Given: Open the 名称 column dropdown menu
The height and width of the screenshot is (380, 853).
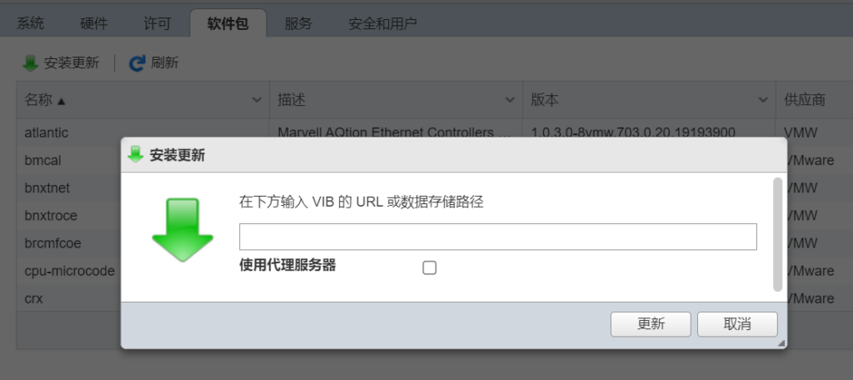Looking at the screenshot, I should coord(257,100).
